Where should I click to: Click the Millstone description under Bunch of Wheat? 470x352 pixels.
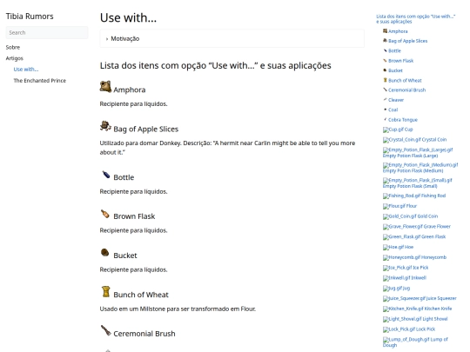point(178,309)
